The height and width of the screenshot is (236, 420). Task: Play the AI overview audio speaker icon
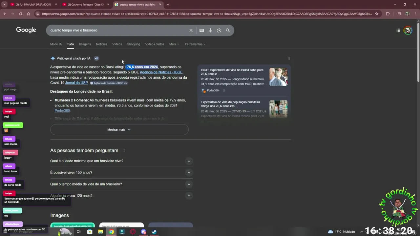[96, 58]
